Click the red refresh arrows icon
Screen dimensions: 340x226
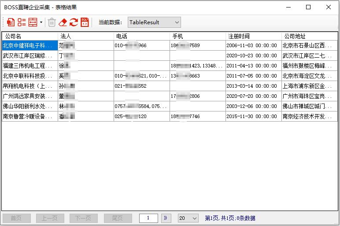(74, 22)
